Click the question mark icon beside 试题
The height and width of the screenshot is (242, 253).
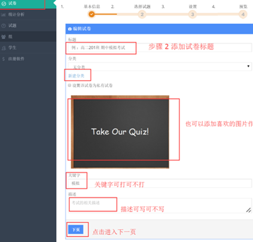(x=4, y=26)
